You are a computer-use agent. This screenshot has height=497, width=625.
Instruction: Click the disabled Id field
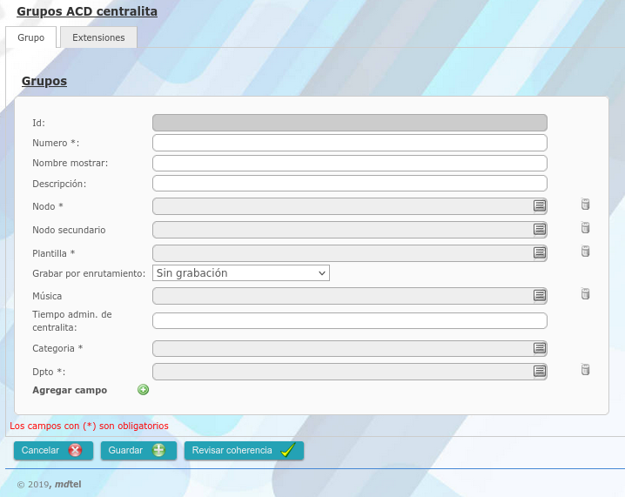click(x=350, y=123)
